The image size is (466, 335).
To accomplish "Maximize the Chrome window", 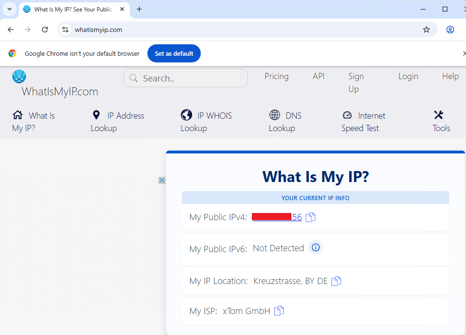I will [x=445, y=9].
